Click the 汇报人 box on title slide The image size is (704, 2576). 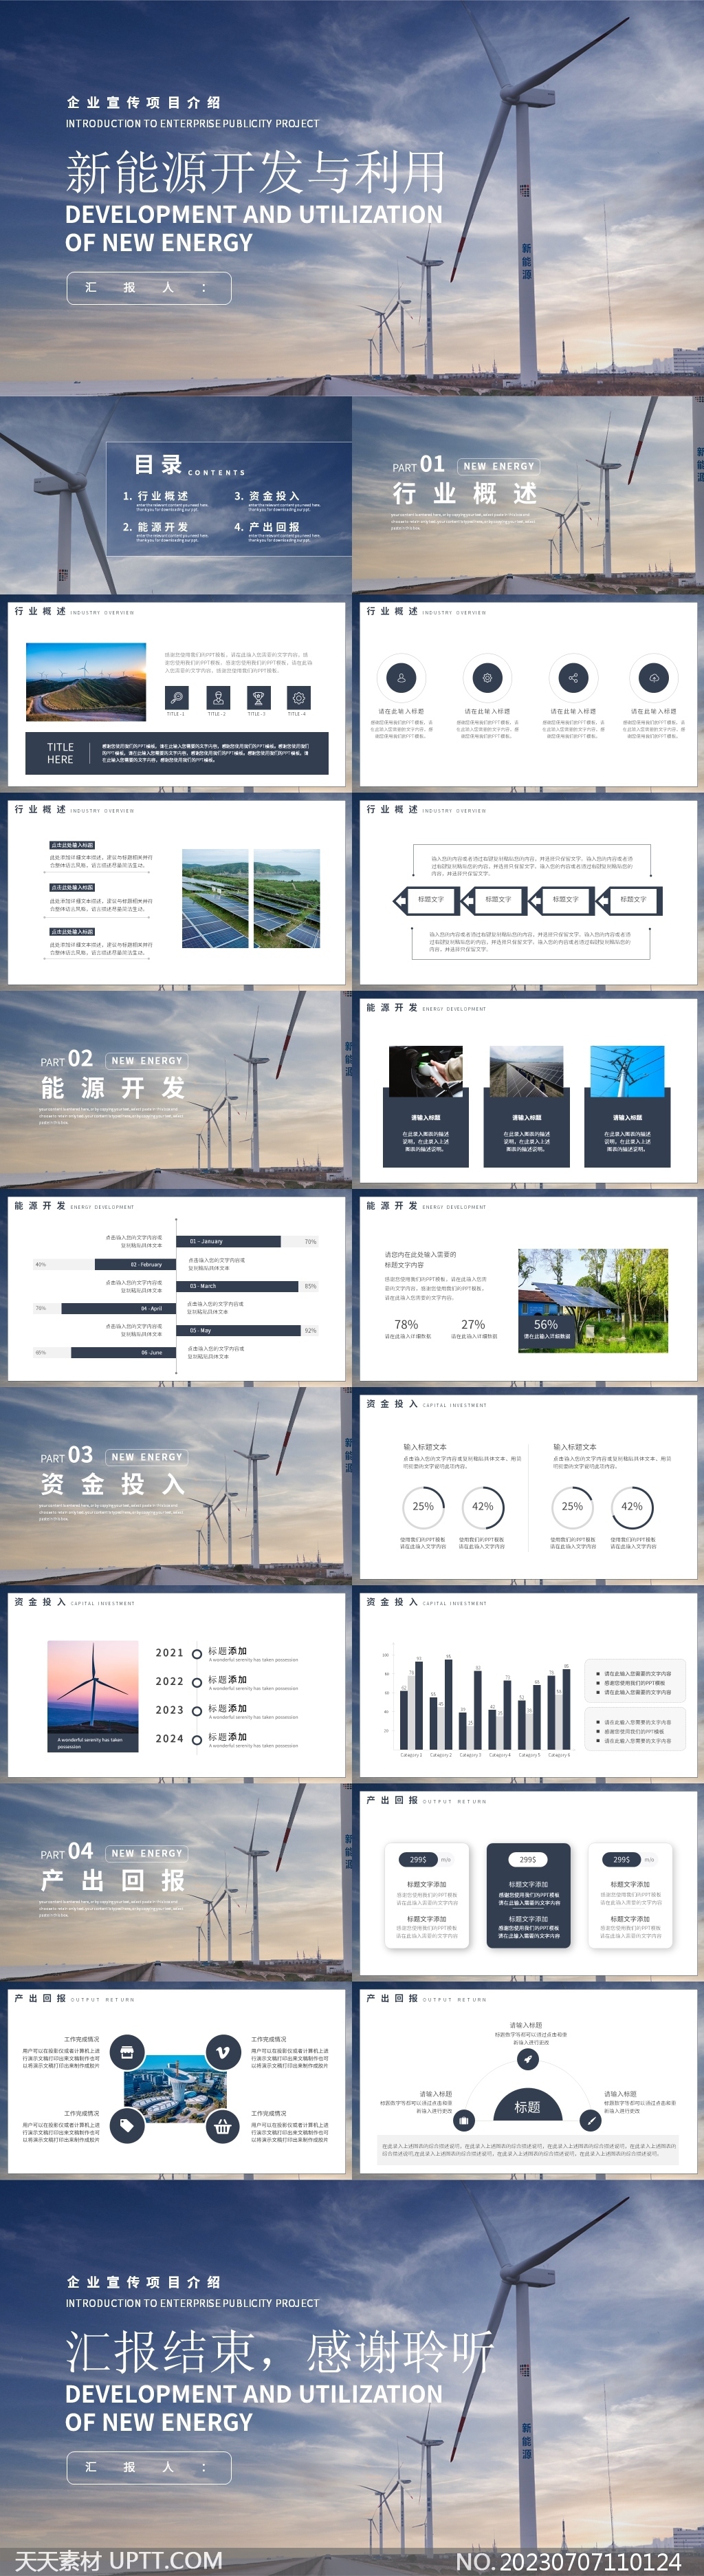coord(148,288)
